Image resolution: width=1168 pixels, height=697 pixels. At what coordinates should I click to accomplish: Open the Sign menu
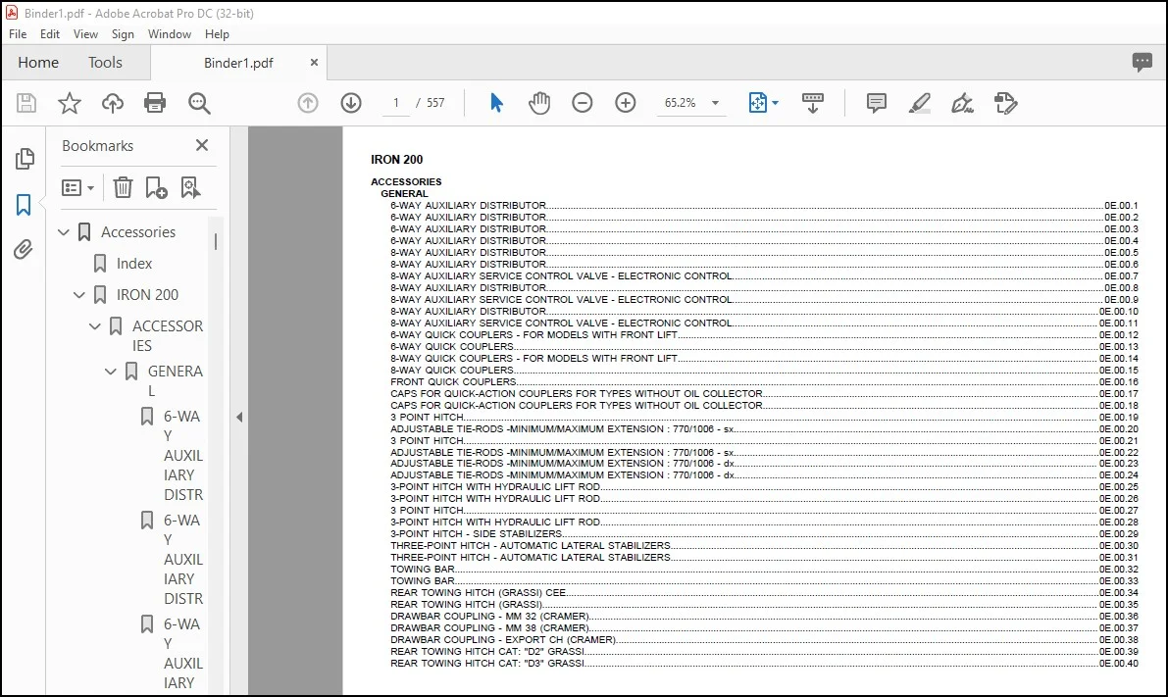click(123, 34)
